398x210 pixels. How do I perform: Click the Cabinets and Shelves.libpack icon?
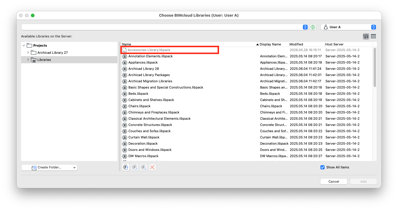coord(125,100)
